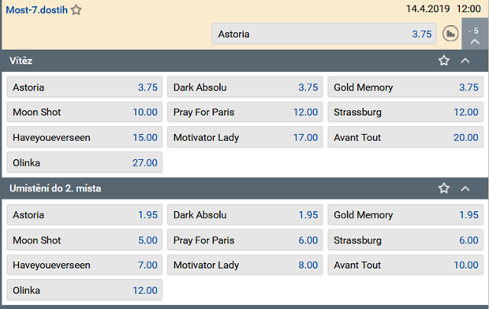The image size is (489, 309).
Task: Select Motivator Lady placement odds 8.00
Action: pyautogui.click(x=245, y=265)
